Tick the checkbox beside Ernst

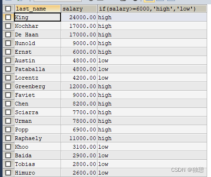pyautogui.click(x=8, y=52)
